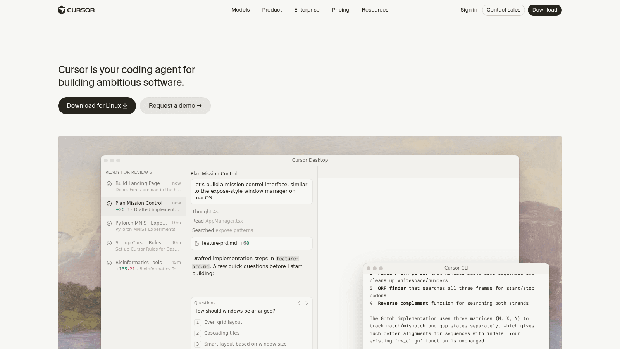Click the Cursor CLI window title
The image size is (620, 349).
point(456,268)
